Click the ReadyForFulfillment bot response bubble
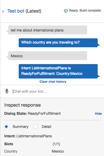The image size is (104, 156). coord(58,71)
